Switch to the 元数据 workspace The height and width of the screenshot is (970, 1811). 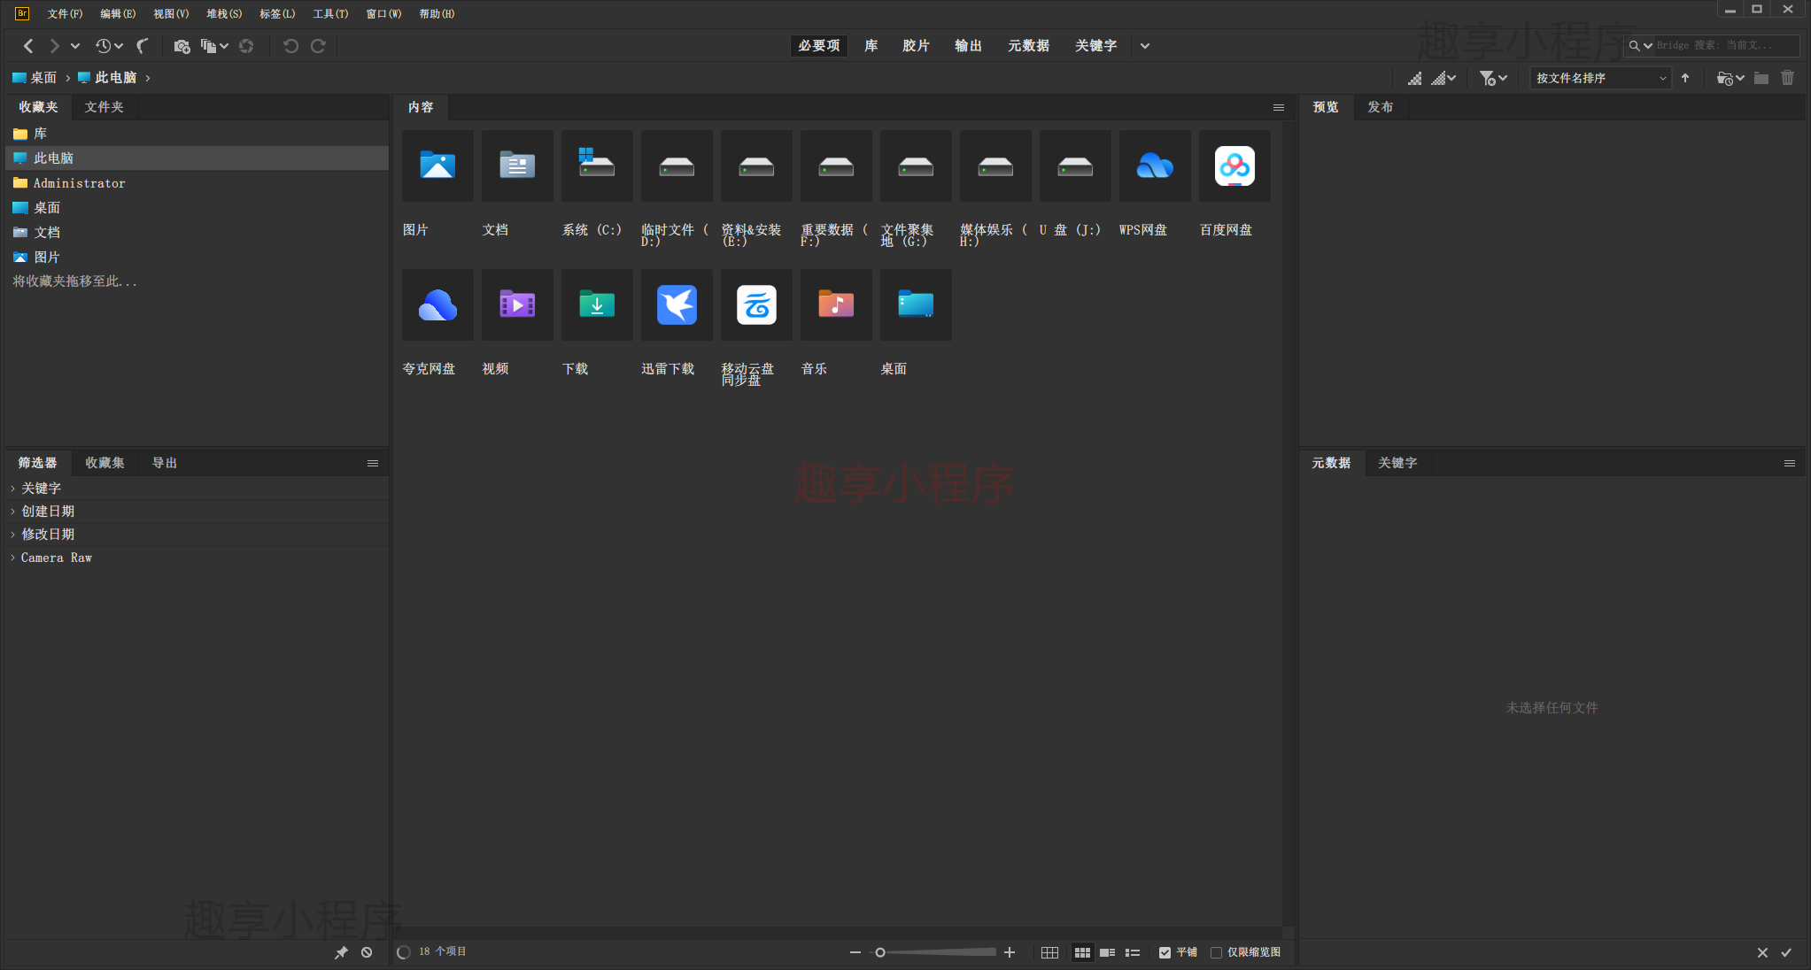tap(1029, 46)
